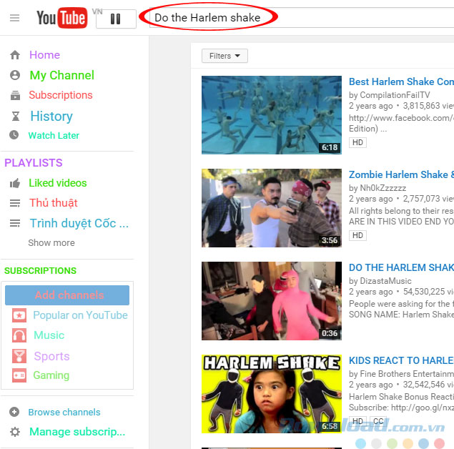This screenshot has height=449, width=454.
Task: Open History in the sidebar
Action: click(51, 116)
